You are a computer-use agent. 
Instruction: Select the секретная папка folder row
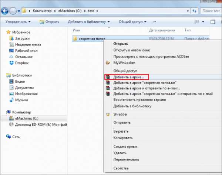pos(141,39)
